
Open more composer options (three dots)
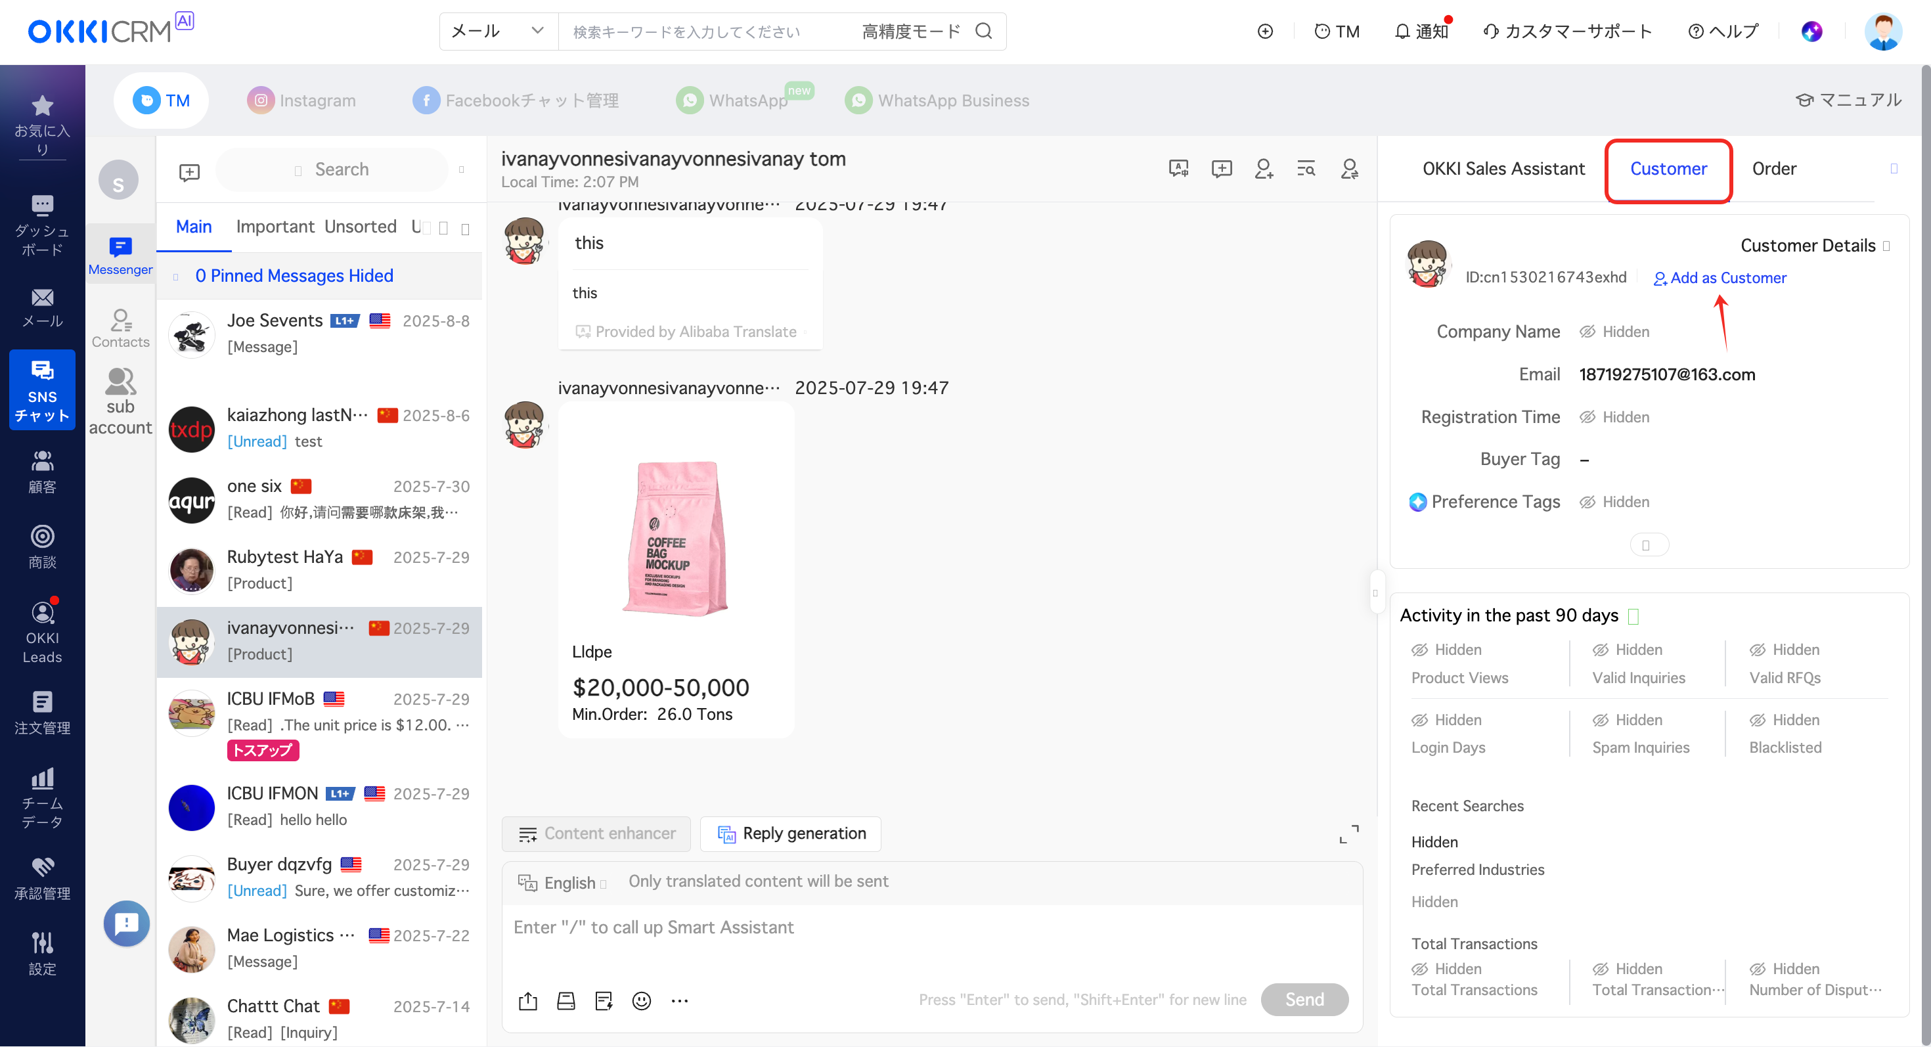(x=679, y=1000)
